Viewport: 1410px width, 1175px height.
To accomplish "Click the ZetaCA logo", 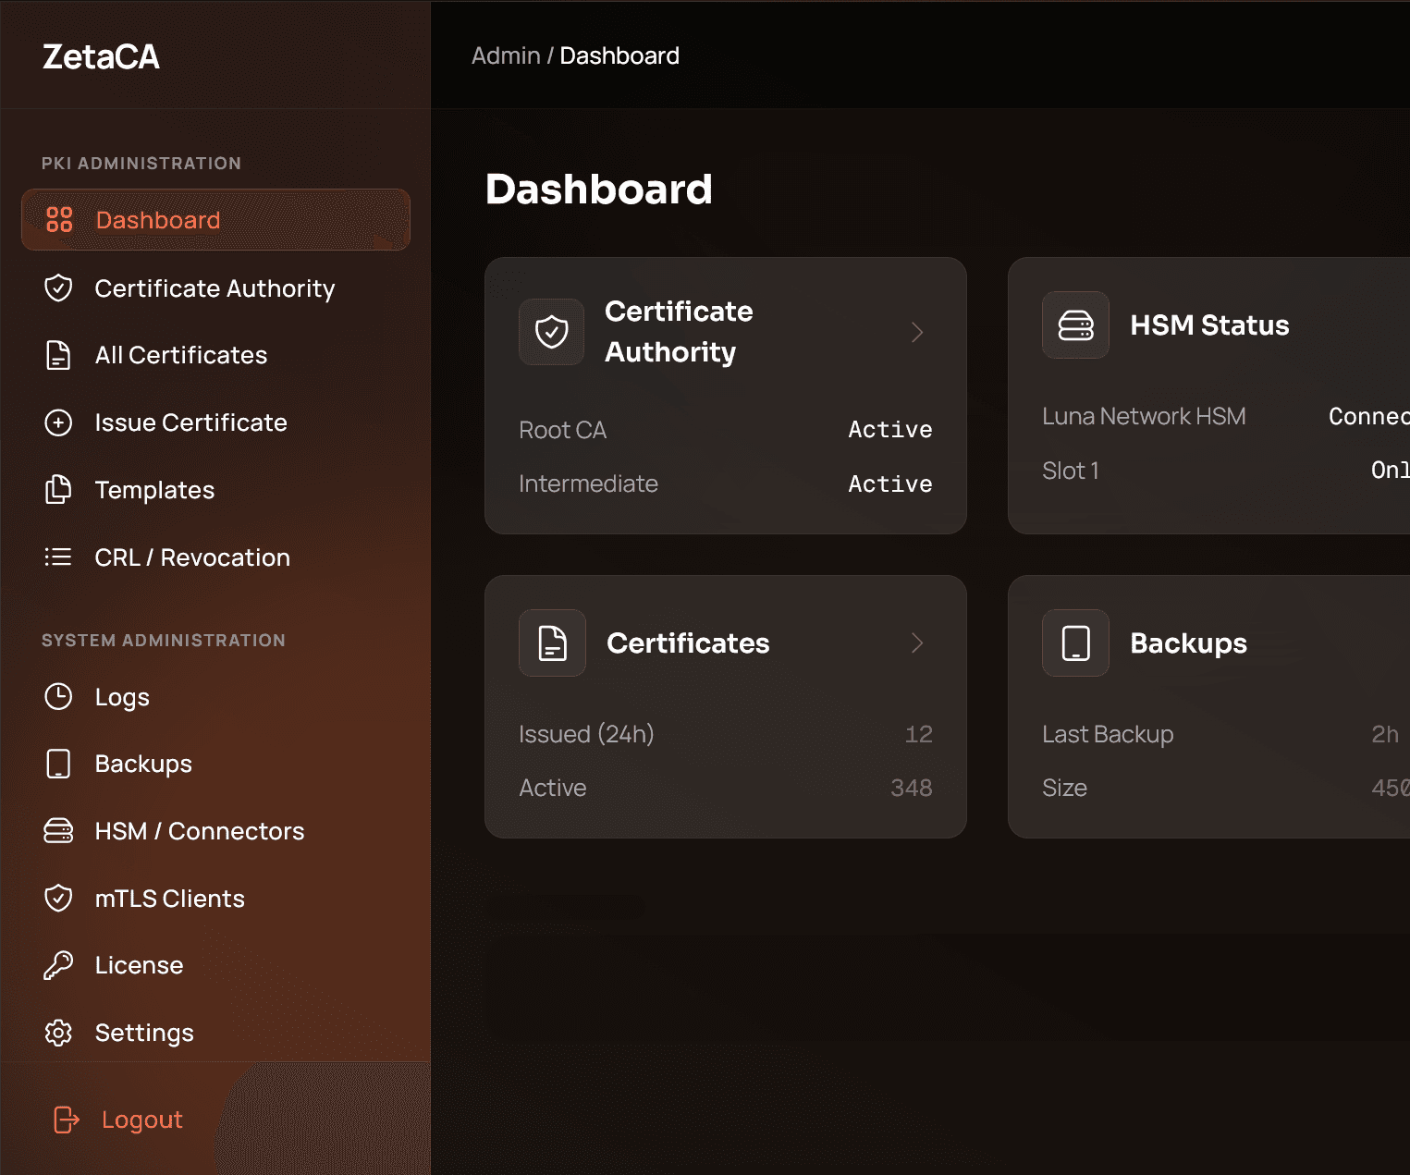I will 101,57.
